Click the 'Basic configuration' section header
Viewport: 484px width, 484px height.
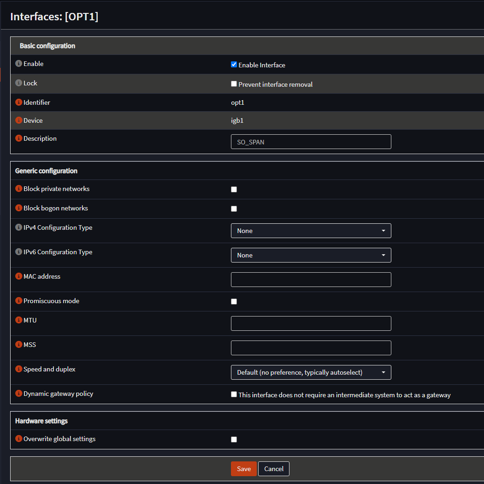(47, 46)
